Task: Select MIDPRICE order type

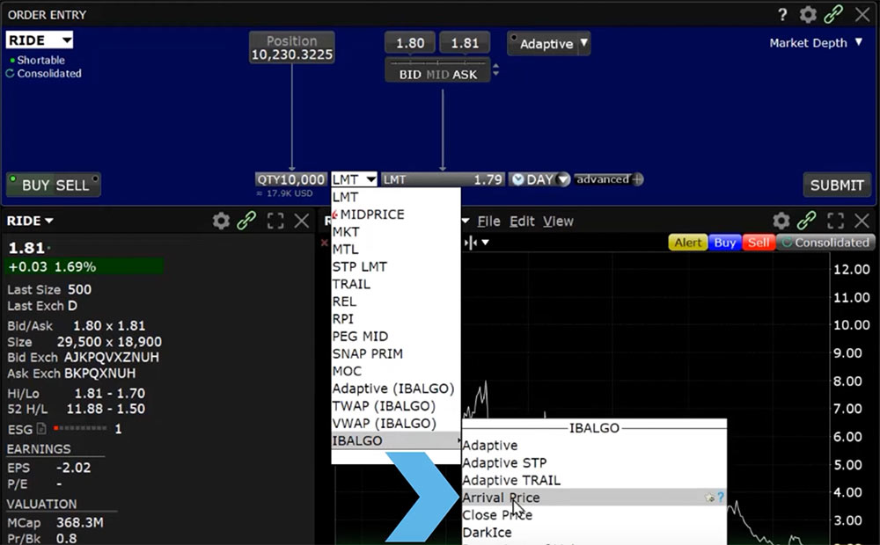Action: (396, 214)
